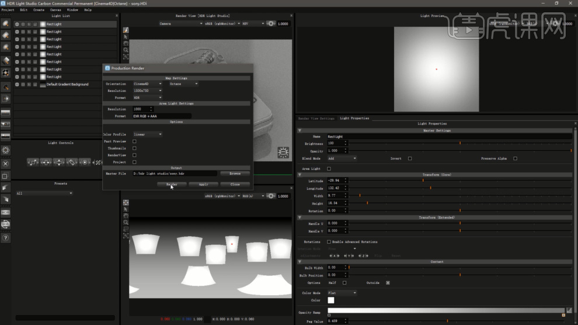Open the Octane renderer dropdown
Viewport: 578px width, 325px height.
pos(183,84)
